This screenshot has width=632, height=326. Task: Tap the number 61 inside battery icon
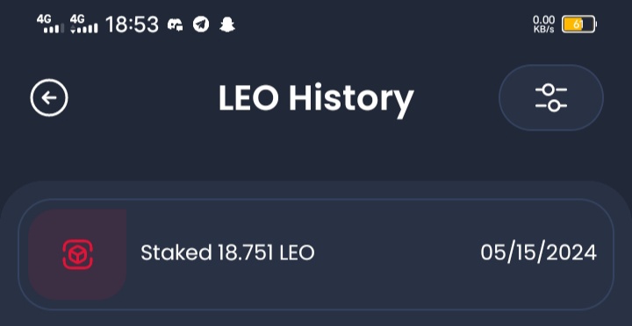(578, 25)
